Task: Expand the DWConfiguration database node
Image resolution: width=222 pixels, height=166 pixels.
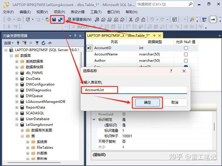Action: (17, 85)
